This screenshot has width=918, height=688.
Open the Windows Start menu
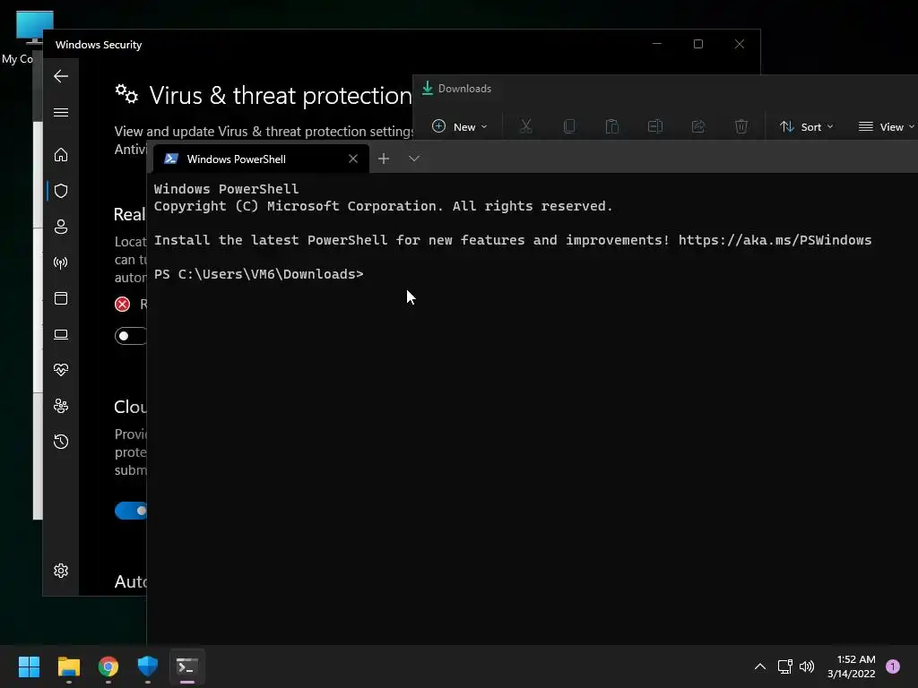pos(29,666)
